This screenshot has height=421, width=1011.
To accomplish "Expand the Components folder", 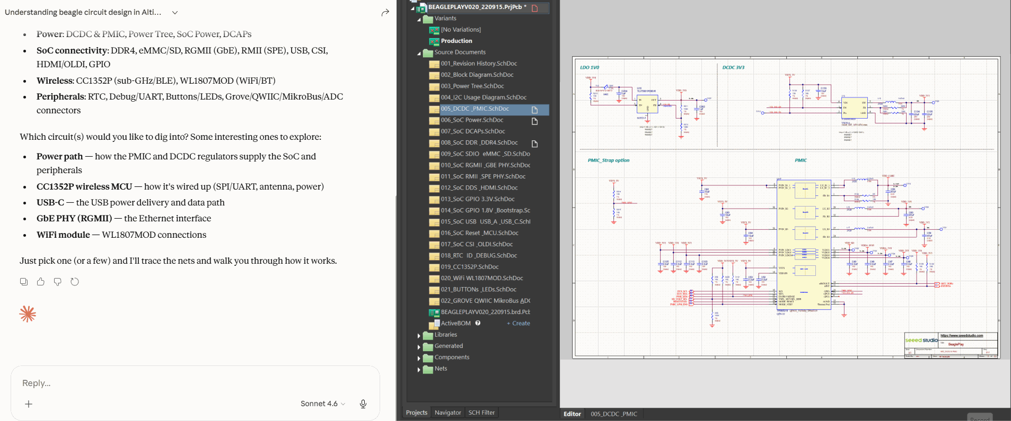I will pos(419,359).
